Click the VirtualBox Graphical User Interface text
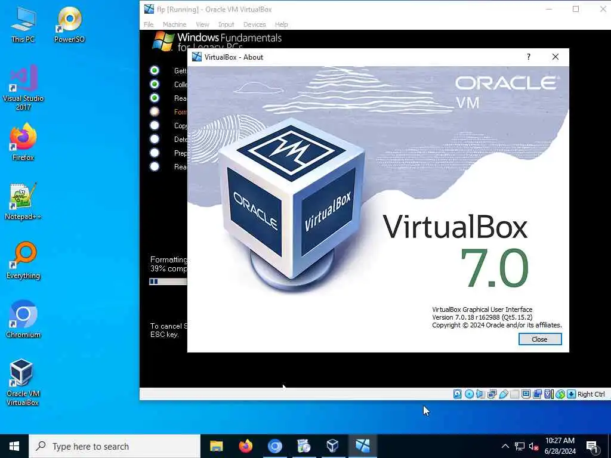Screen dimensions: 611x458 [x=482, y=310]
